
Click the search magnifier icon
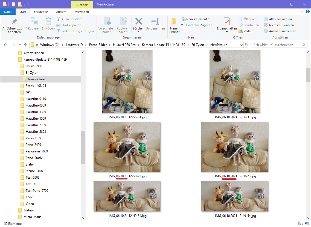(303, 45)
